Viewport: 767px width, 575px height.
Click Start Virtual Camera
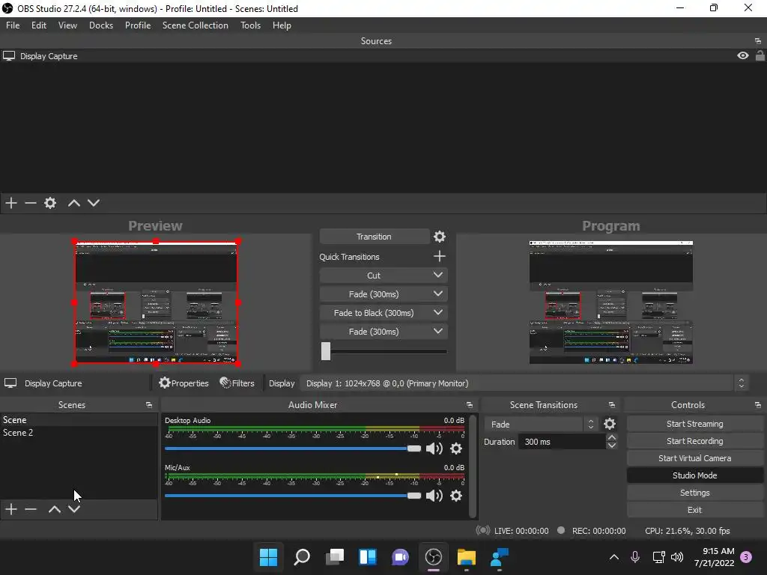coord(694,458)
